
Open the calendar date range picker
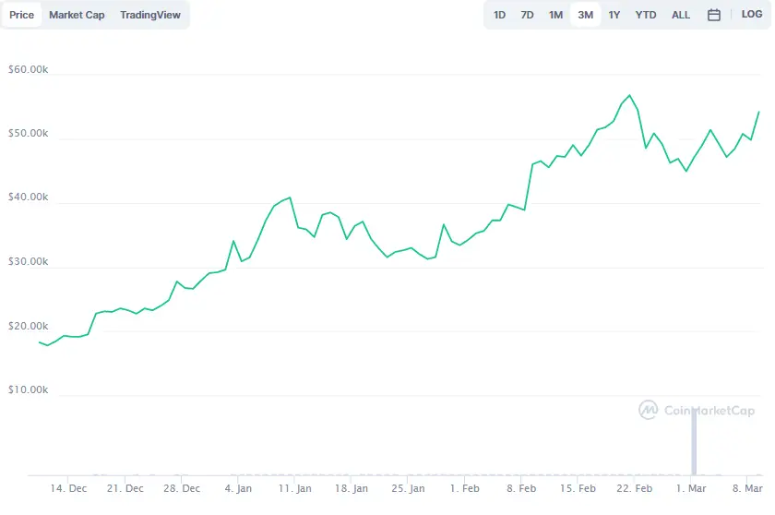pyautogui.click(x=714, y=15)
